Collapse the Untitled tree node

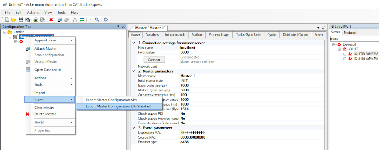(x=4, y=32)
